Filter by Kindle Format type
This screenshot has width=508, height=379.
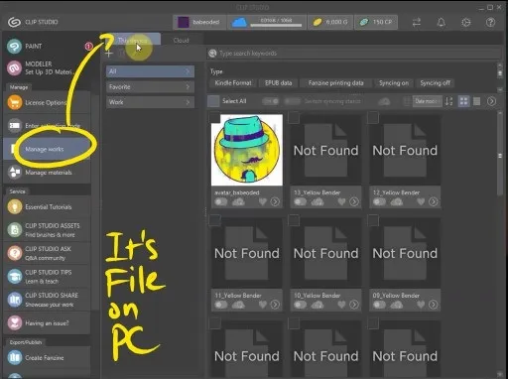pyautogui.click(x=233, y=83)
